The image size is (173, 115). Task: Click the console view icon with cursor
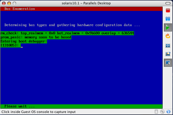click(168, 63)
